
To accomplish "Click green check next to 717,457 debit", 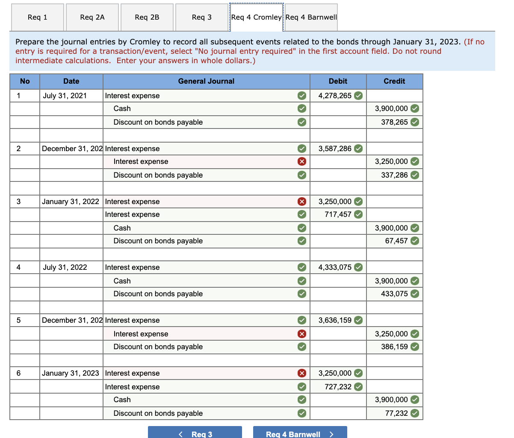I will pyautogui.click(x=358, y=214).
